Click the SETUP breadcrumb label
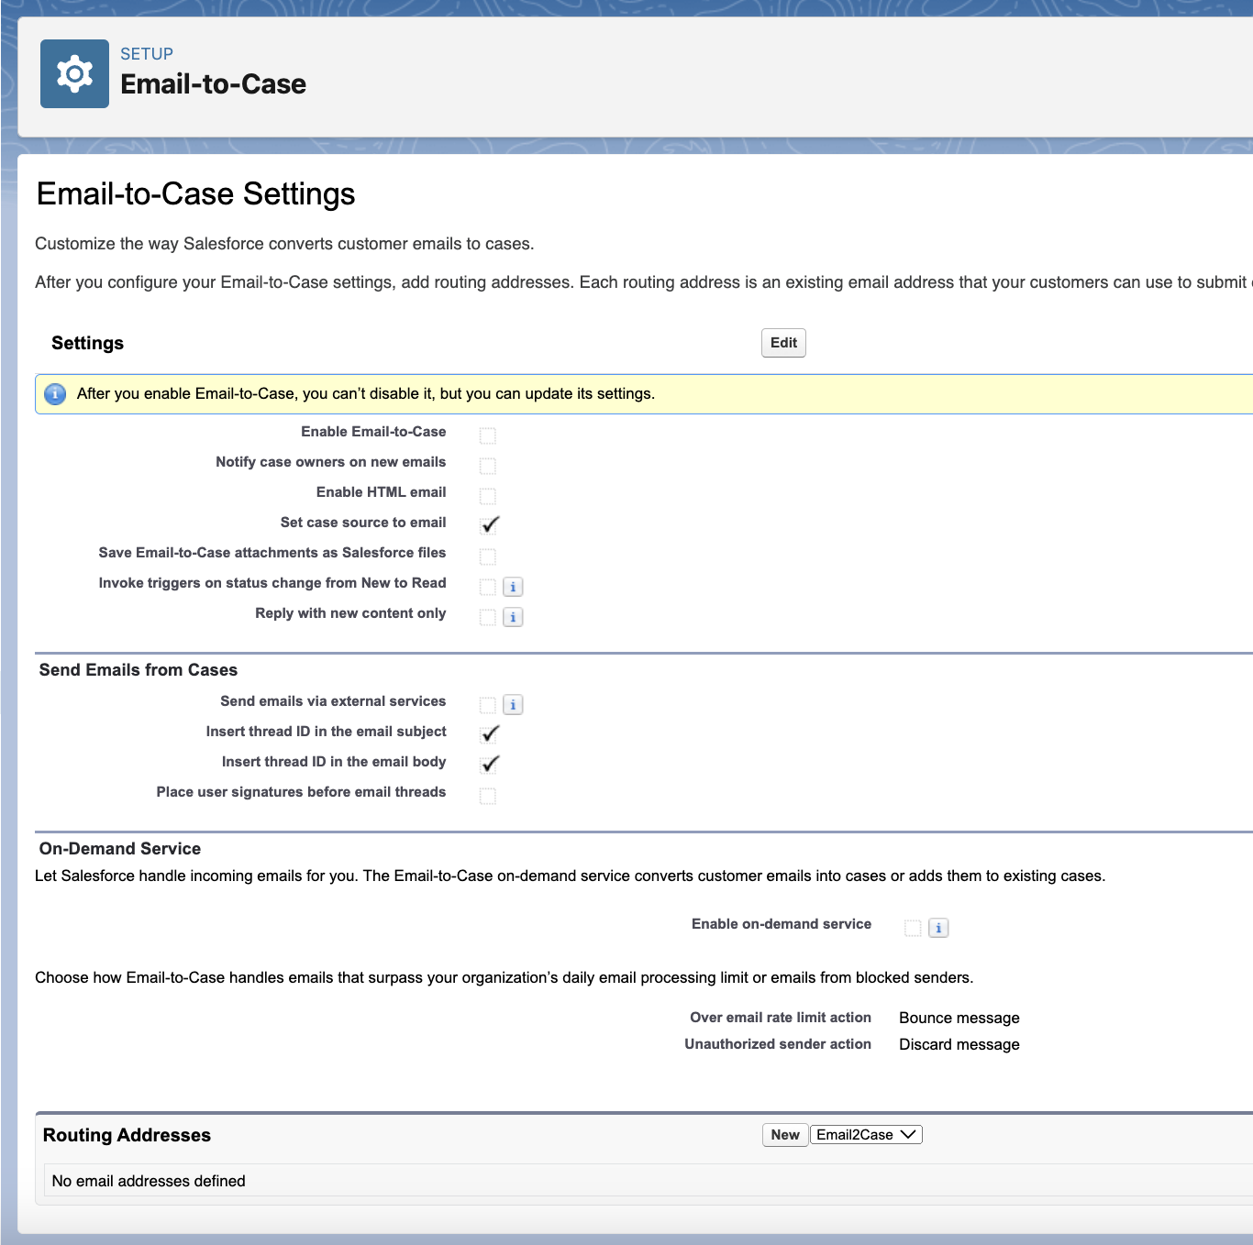This screenshot has width=1253, height=1245. tap(147, 54)
